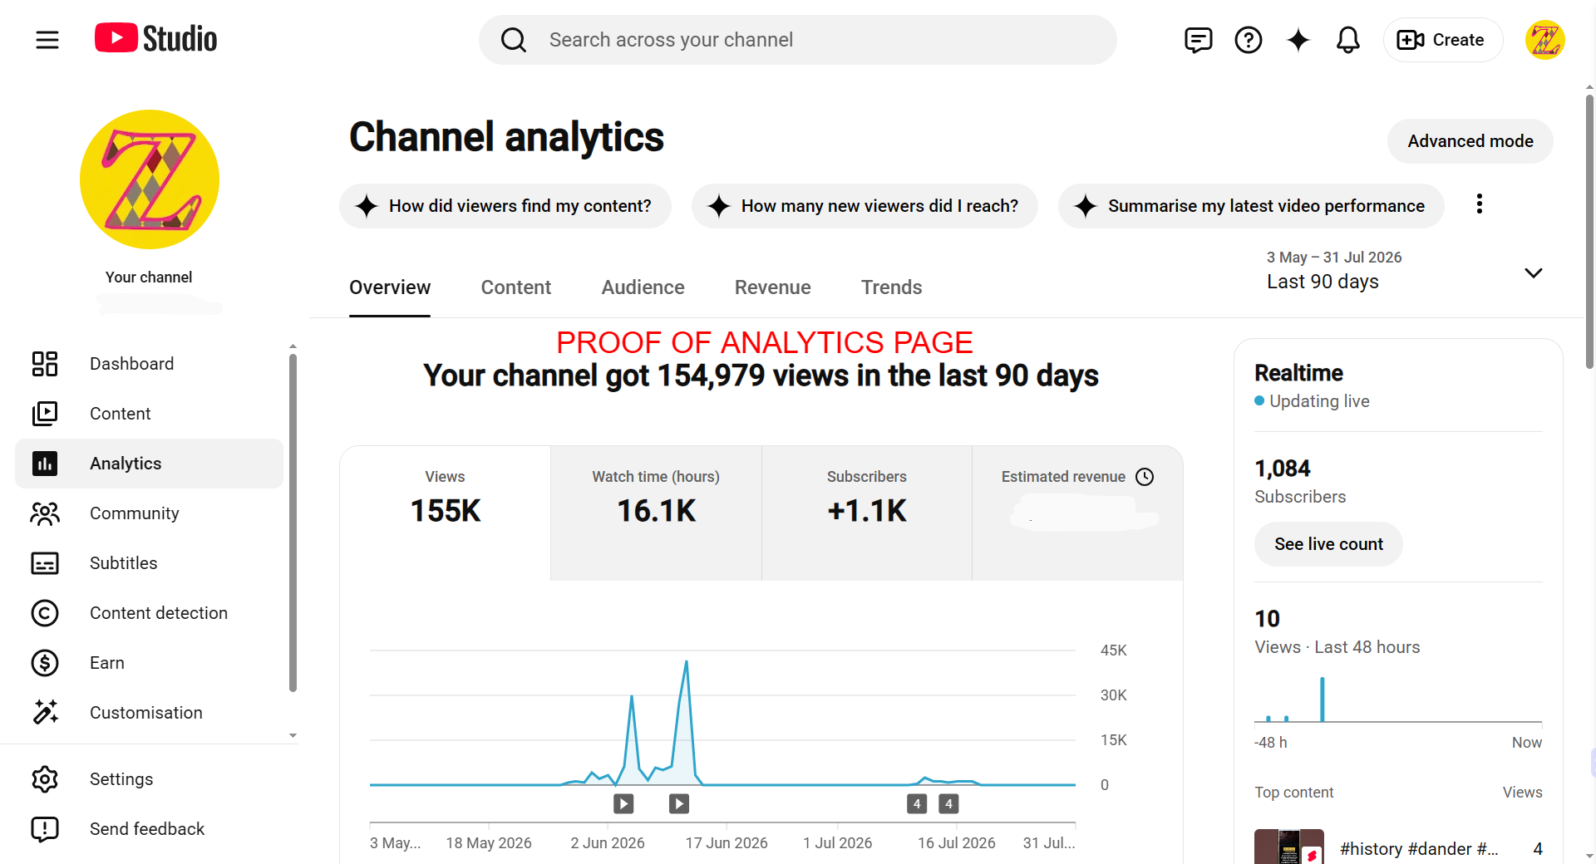Open the '#history #dander' top content video

click(1418, 849)
